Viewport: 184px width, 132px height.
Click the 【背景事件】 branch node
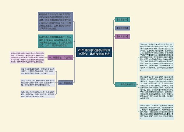click(x=123, y=19)
